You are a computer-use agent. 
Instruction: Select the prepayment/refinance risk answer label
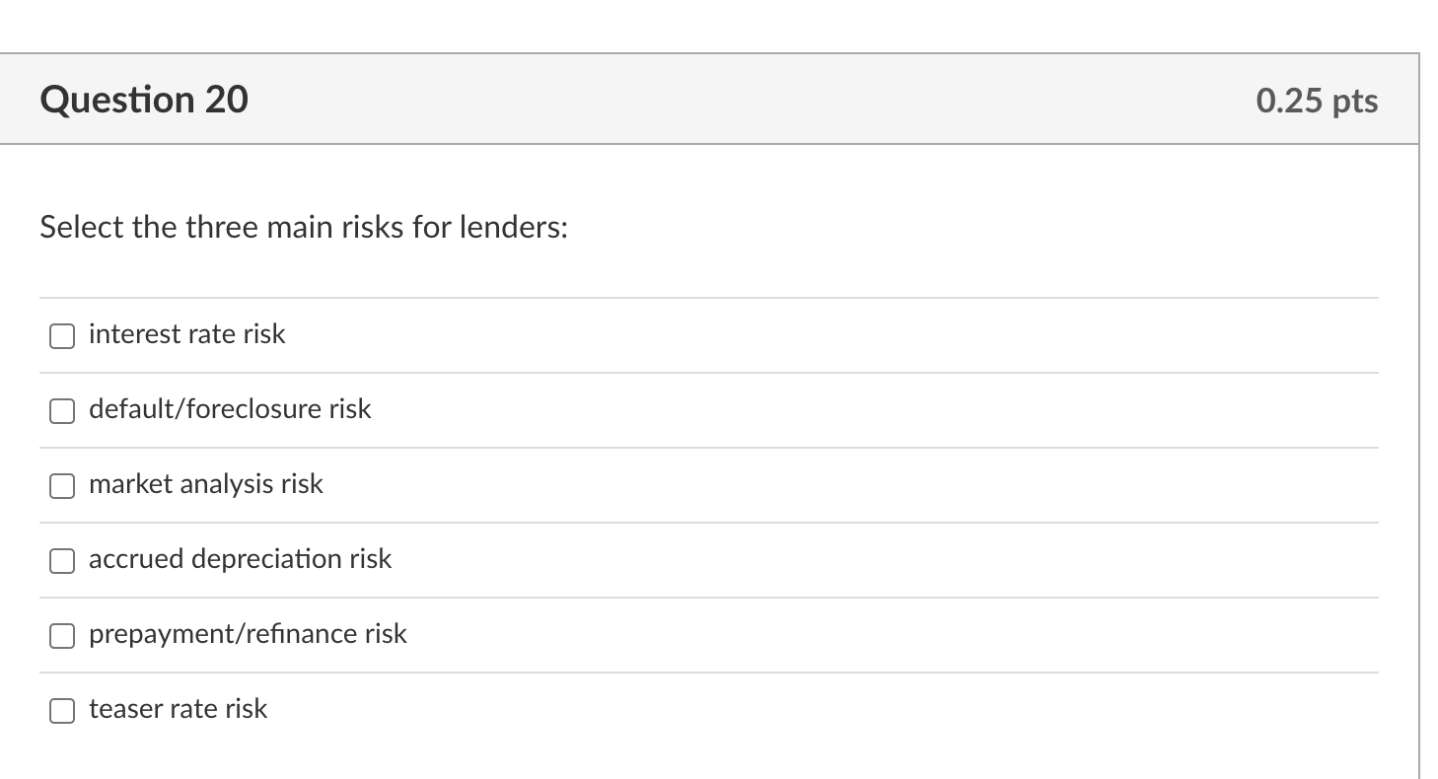(x=248, y=635)
